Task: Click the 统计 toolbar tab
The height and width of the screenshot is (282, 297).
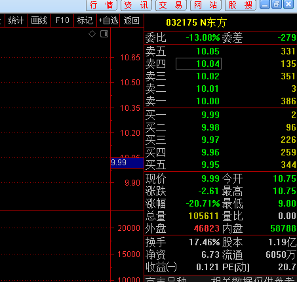Action: point(16,21)
